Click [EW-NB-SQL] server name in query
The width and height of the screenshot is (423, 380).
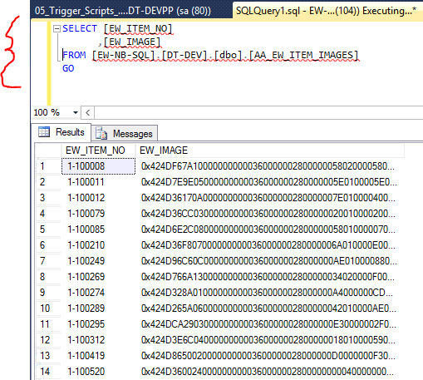point(123,55)
